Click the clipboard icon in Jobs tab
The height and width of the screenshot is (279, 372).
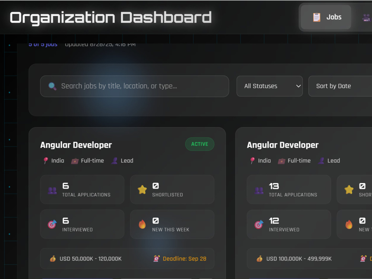317,17
